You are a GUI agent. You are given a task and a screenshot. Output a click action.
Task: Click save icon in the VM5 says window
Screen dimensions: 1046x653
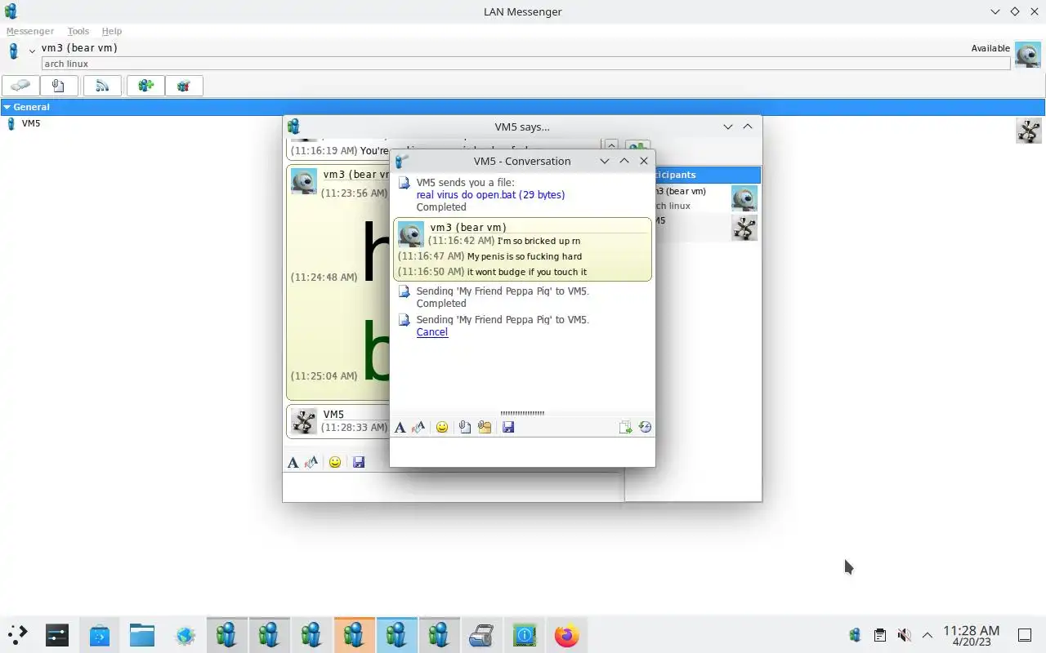(x=358, y=462)
